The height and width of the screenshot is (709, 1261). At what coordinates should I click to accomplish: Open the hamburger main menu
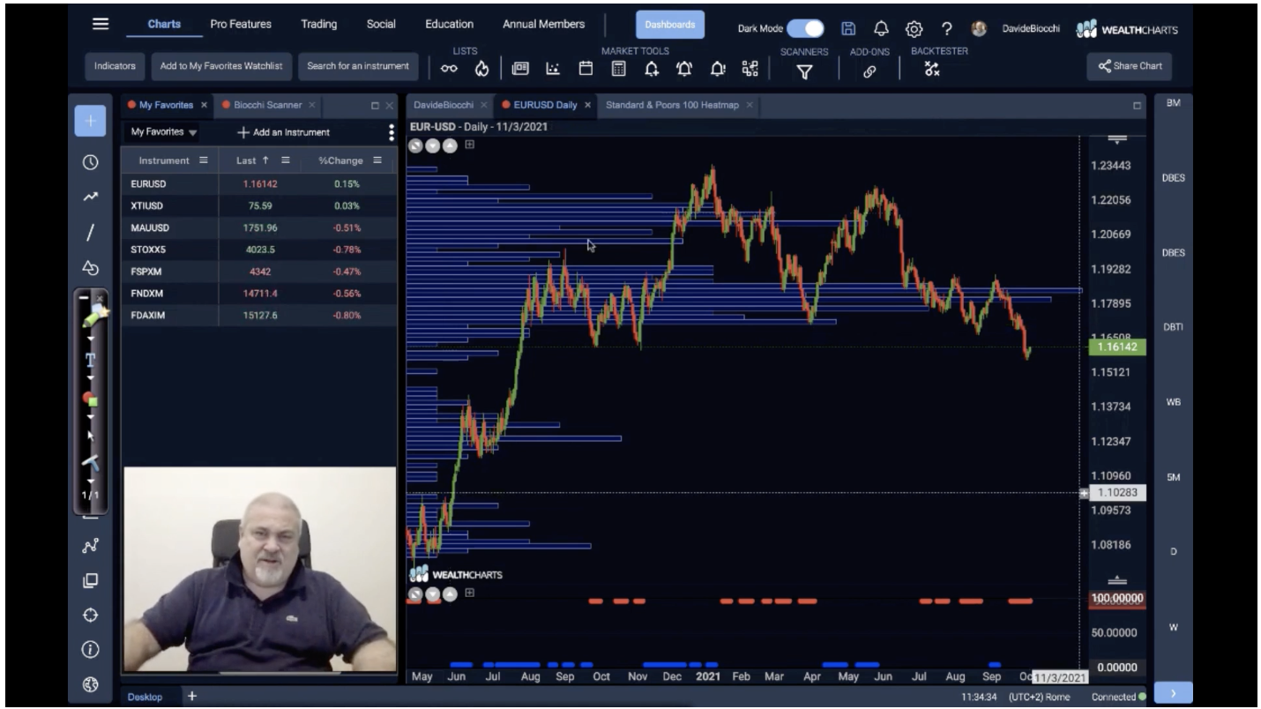[x=101, y=24]
